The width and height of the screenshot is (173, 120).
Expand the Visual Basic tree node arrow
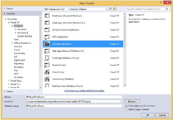[x=9, y=81]
